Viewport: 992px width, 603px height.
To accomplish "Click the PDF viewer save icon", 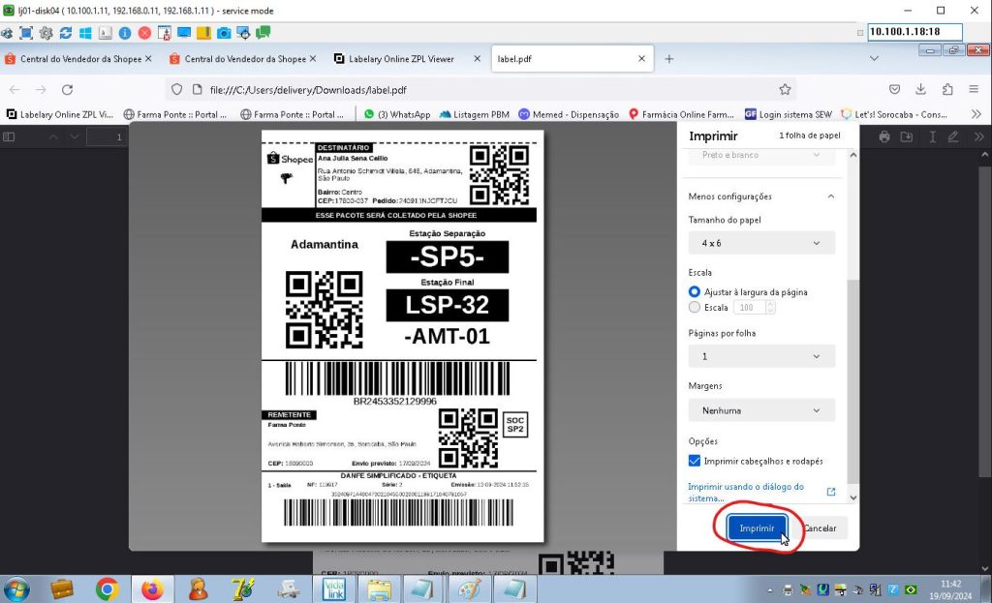I will [x=907, y=136].
